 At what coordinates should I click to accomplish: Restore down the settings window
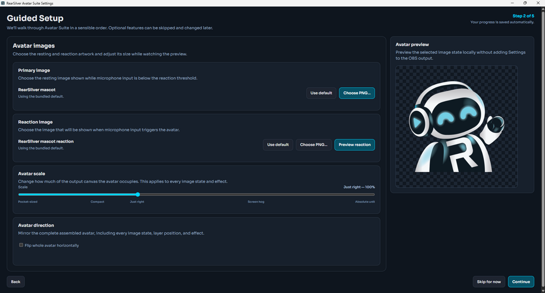(525, 3)
